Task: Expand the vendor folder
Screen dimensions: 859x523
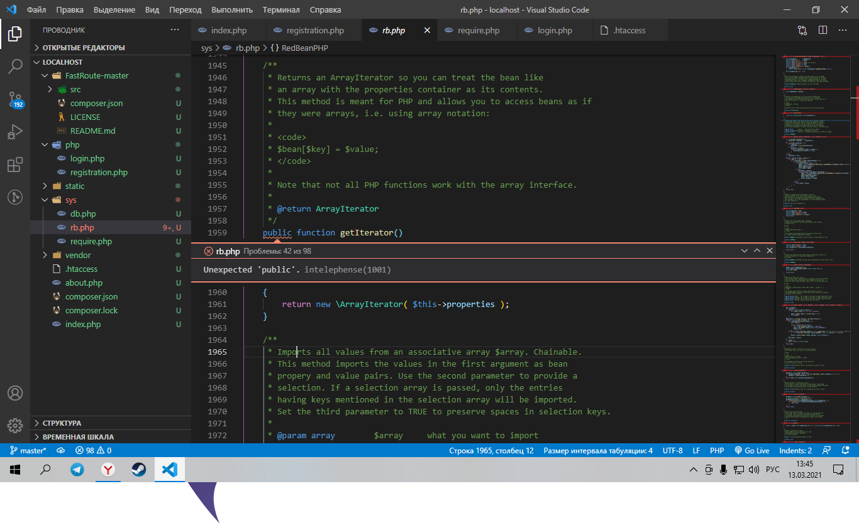Action: (x=77, y=255)
